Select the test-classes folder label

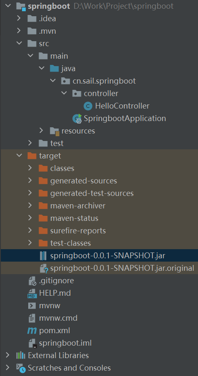(71, 243)
